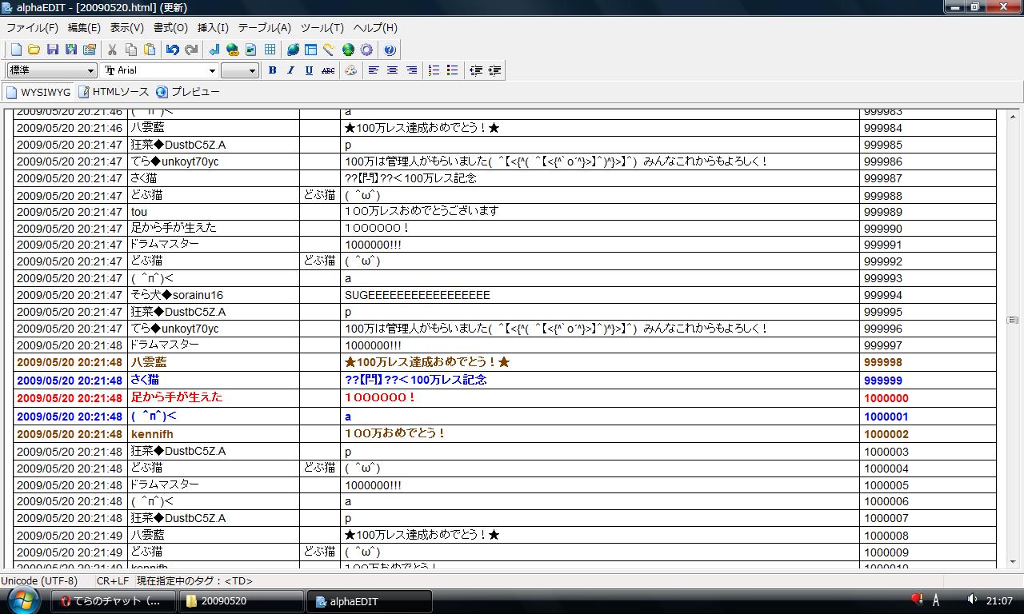Open the テーブル(A) menu

[x=265, y=27]
